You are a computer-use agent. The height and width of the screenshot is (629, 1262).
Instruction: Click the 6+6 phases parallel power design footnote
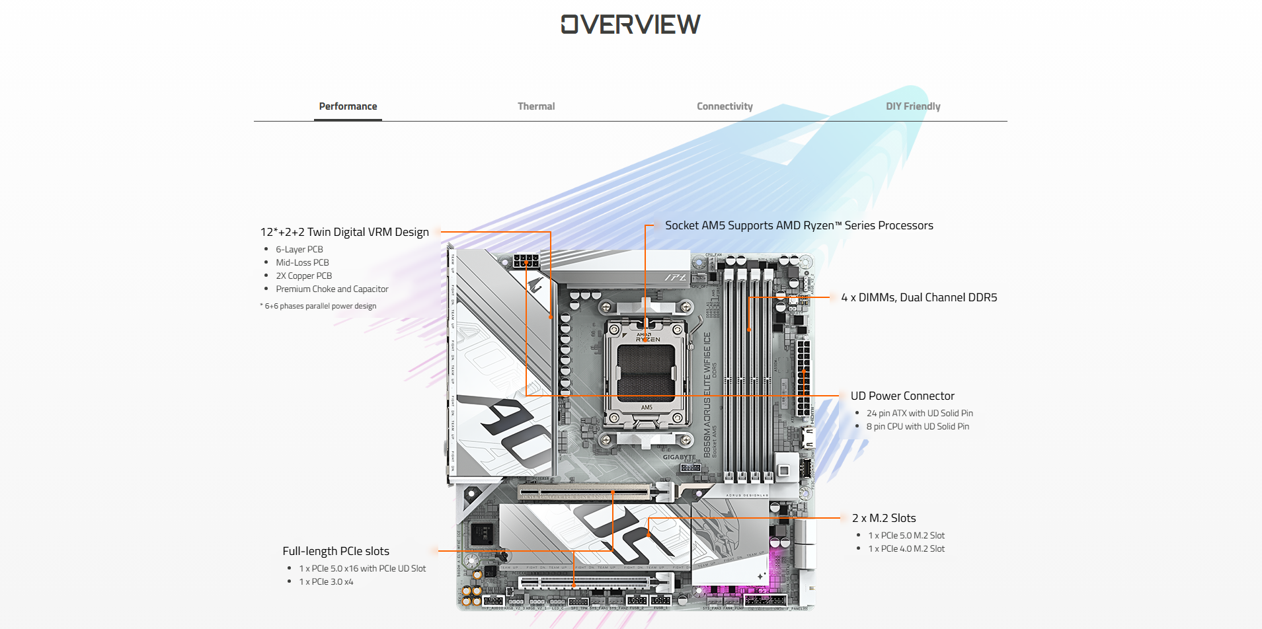pos(319,306)
